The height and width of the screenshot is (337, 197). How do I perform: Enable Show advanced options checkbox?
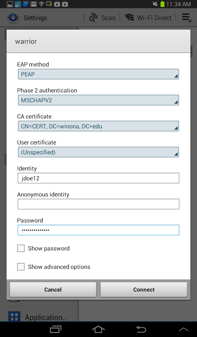pyautogui.click(x=21, y=267)
